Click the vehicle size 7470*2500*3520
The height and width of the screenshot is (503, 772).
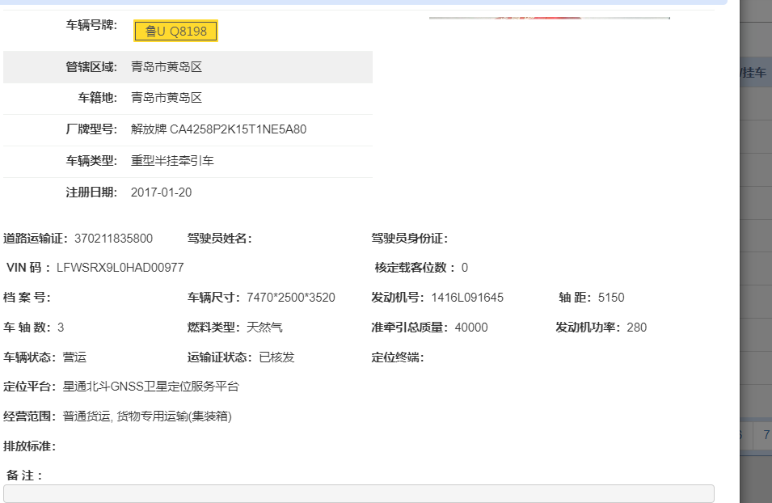tap(291, 298)
